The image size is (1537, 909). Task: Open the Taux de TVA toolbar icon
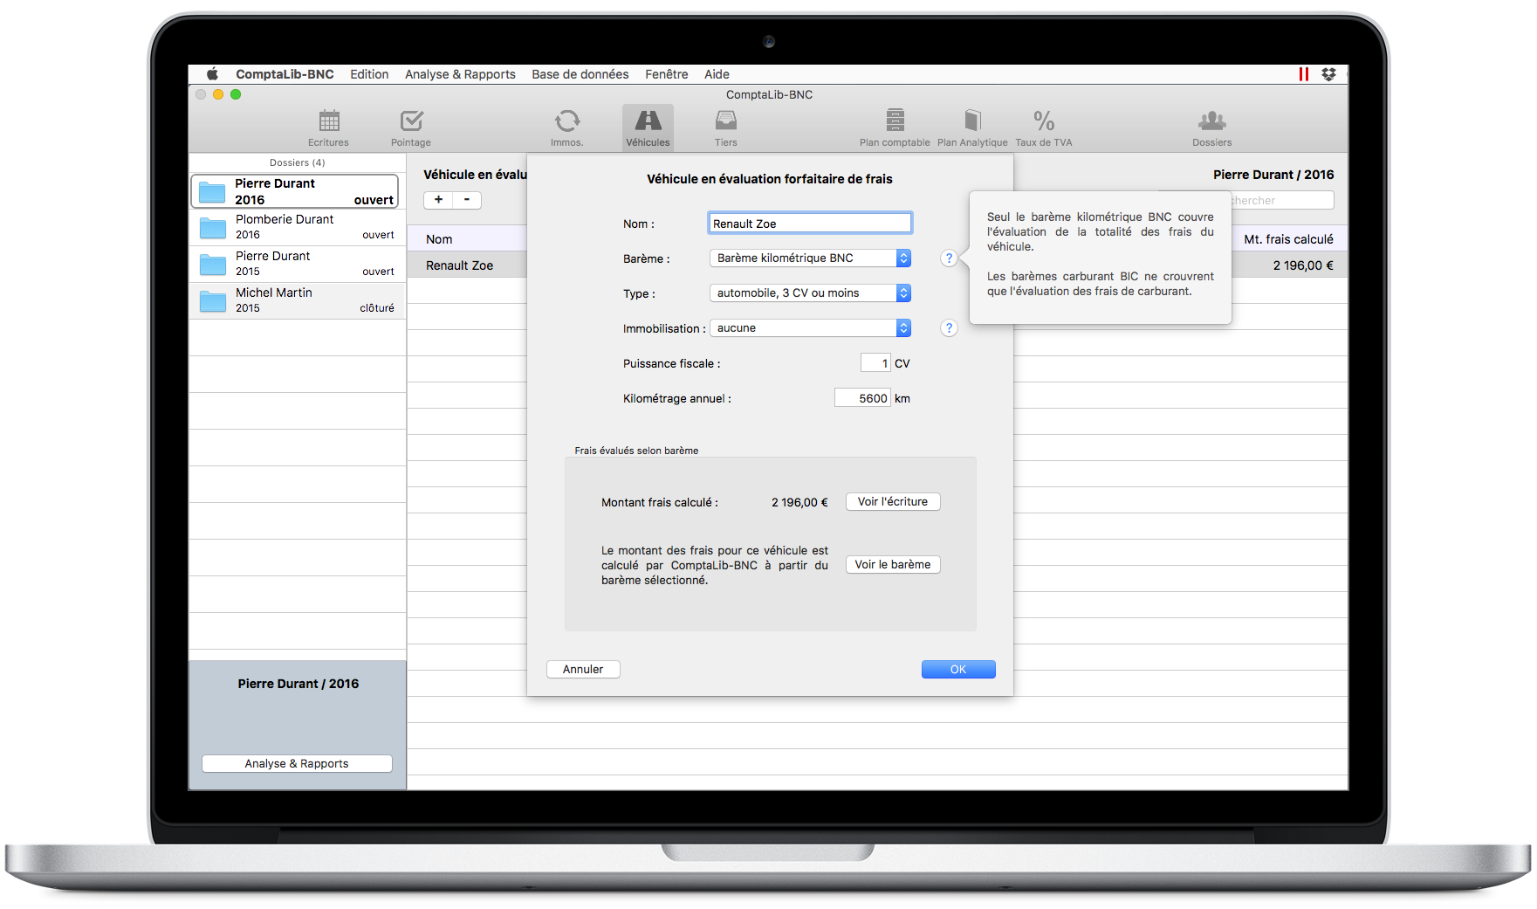click(x=1044, y=127)
